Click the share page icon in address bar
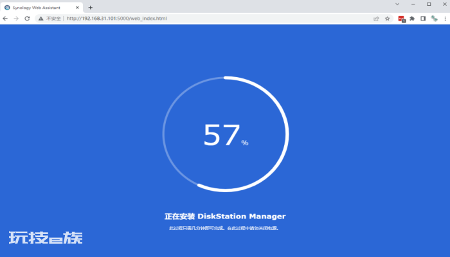450x257 pixels. pyautogui.click(x=376, y=19)
